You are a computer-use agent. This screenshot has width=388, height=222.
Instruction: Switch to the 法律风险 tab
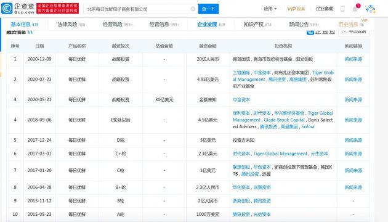click(71, 24)
